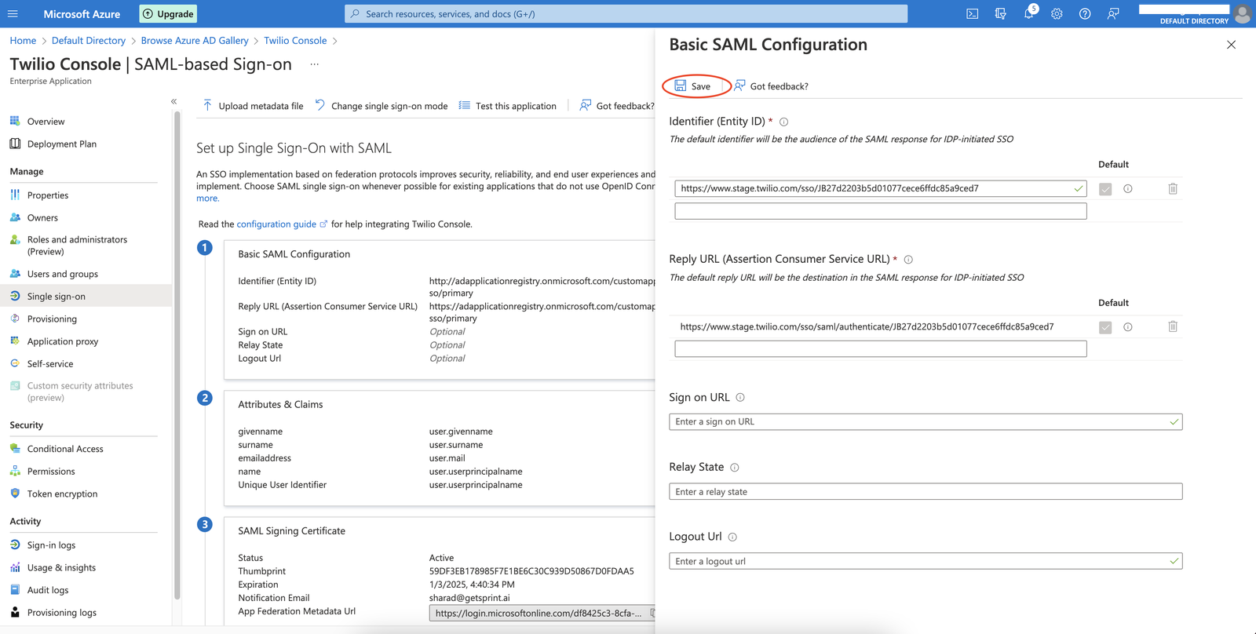Open the notifications bell icon
The image size is (1256, 634).
(x=1028, y=14)
